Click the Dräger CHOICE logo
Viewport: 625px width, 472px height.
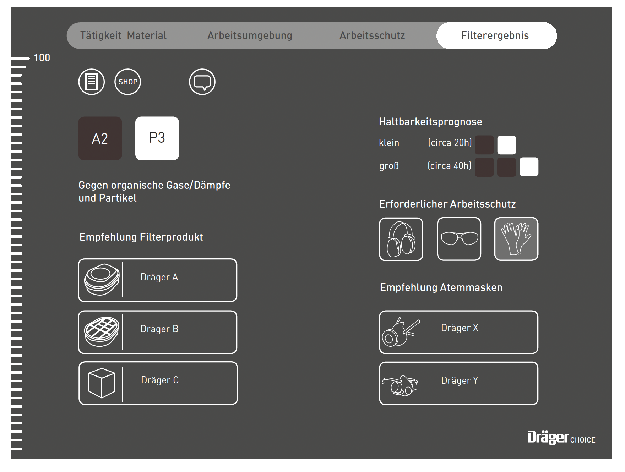(561, 438)
